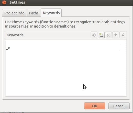Click the edit keyword item icon
The image size is (133, 113).
94,35
